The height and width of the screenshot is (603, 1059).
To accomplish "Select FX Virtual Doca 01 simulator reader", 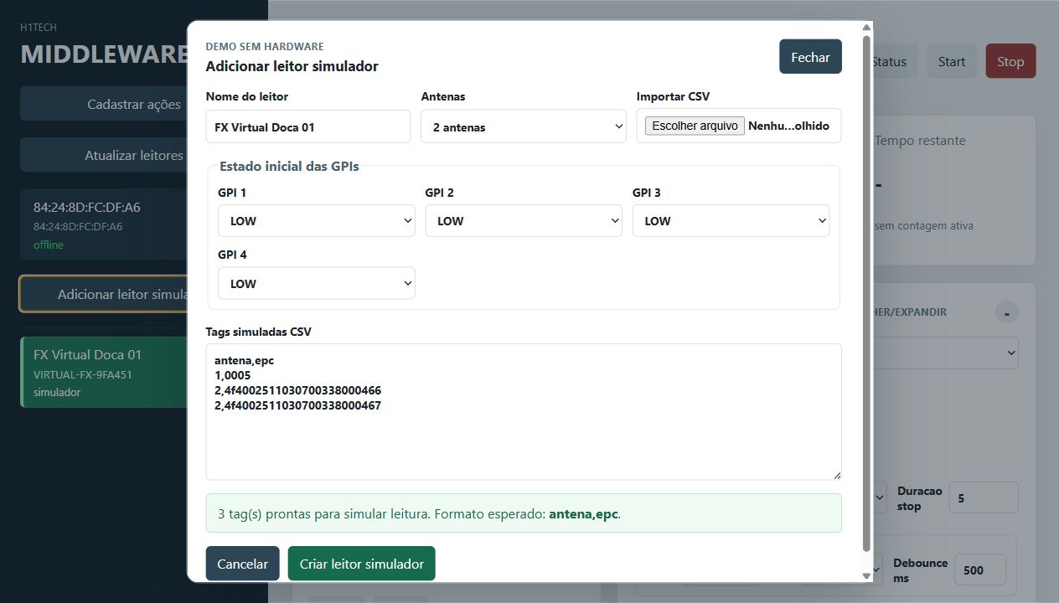I will click(104, 373).
